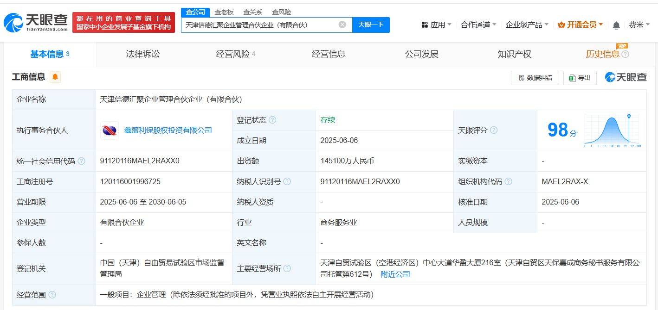The image size is (658, 310).
Task: Click the crown icon by 开通会员
Action: (x=561, y=25)
